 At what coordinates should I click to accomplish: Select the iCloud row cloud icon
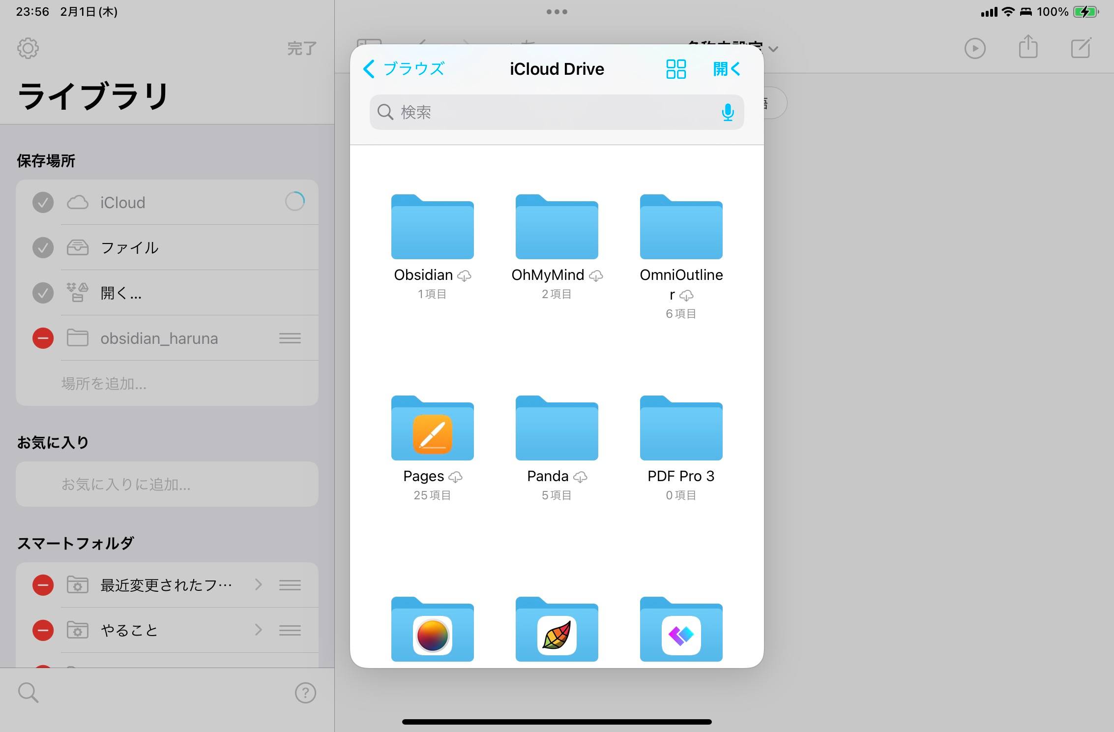tap(78, 202)
